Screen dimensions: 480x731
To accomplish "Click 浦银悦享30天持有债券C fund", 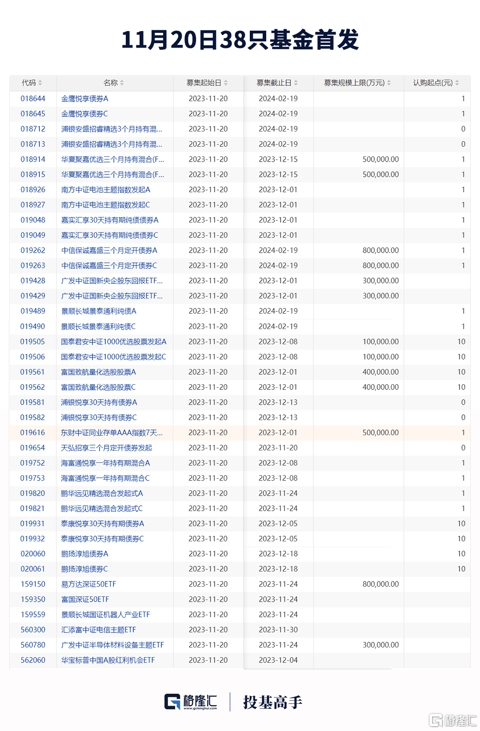I will [99, 417].
